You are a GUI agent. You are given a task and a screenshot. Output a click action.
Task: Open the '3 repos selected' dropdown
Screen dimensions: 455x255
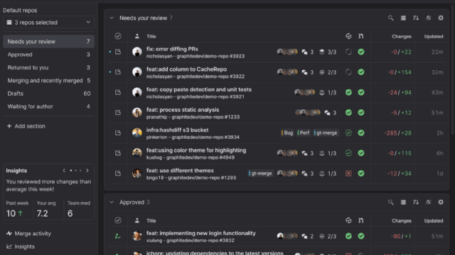(48, 22)
